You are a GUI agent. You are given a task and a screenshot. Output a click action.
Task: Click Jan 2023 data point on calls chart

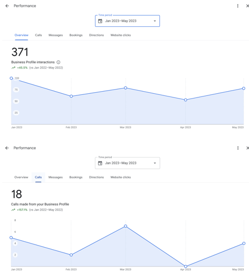pyautogui.click(x=11, y=238)
